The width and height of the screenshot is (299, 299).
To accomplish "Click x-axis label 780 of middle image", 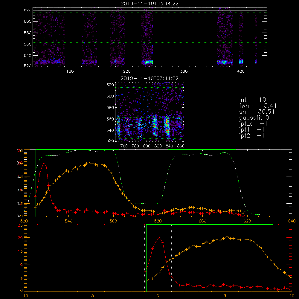I will click(x=135, y=146).
